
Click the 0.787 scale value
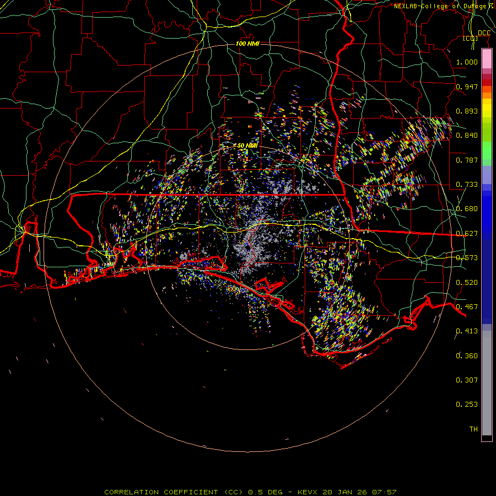point(467,160)
